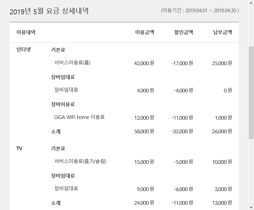
Task: Click the 서비스이용료(홈) row label
Action: pos(72,62)
